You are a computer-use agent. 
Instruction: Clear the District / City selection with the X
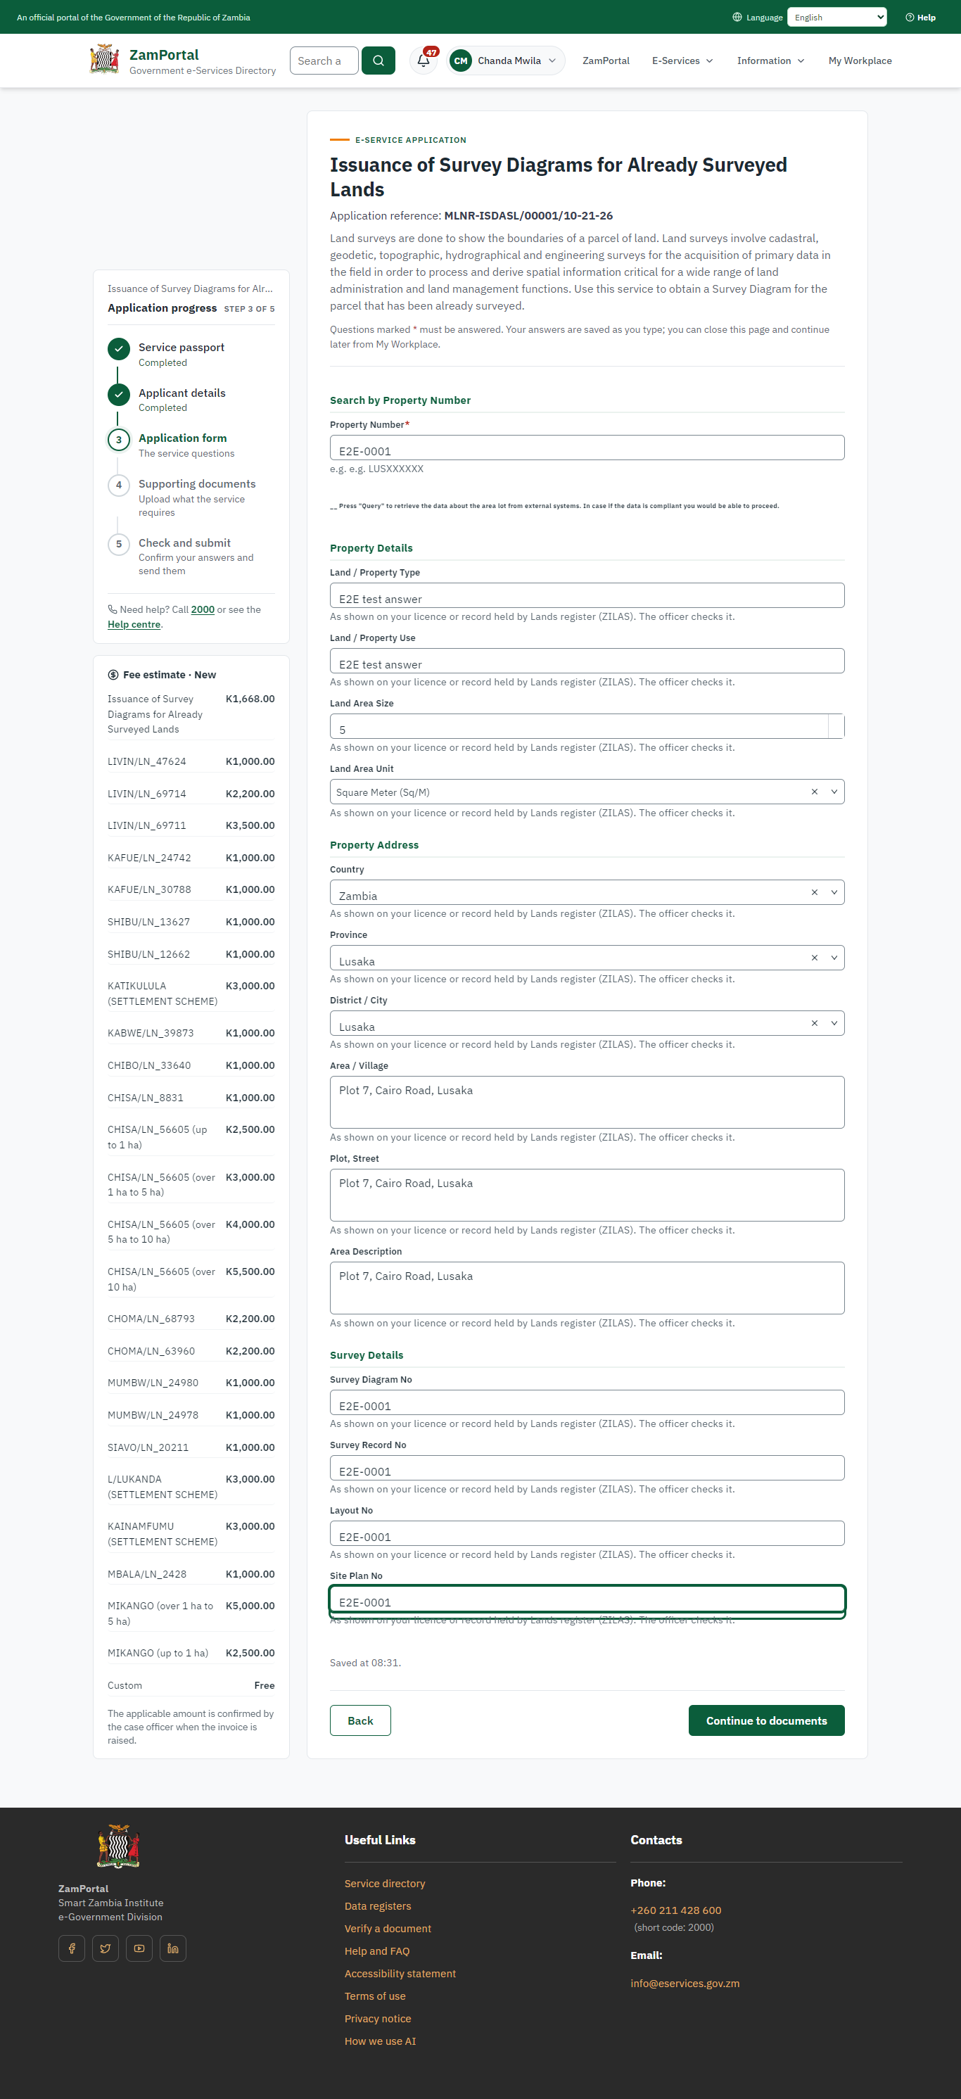pos(815,1022)
